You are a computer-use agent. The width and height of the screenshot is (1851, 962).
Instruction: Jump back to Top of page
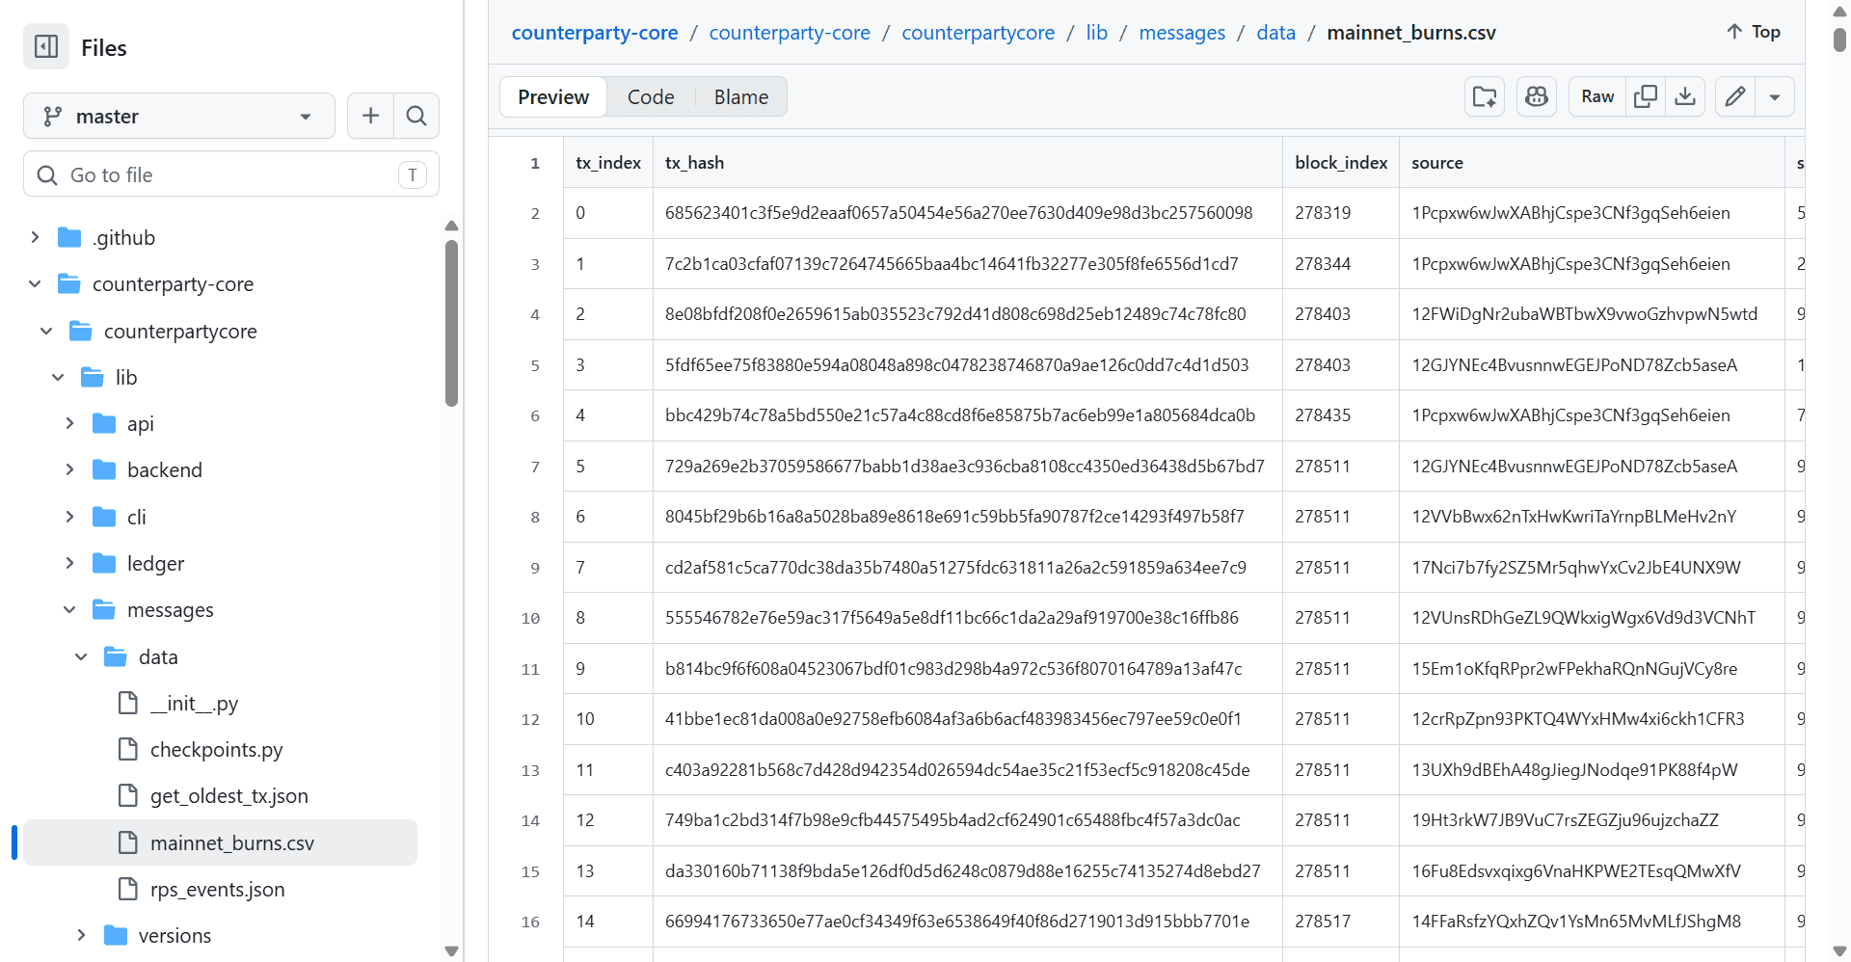point(1752,31)
